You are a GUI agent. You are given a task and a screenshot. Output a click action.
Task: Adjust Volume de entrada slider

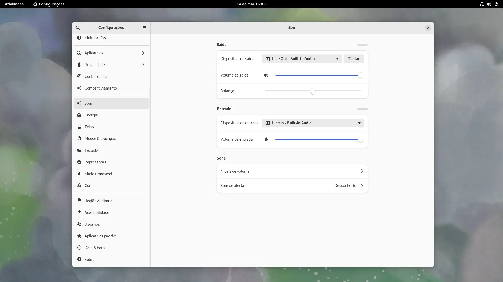[319, 139]
